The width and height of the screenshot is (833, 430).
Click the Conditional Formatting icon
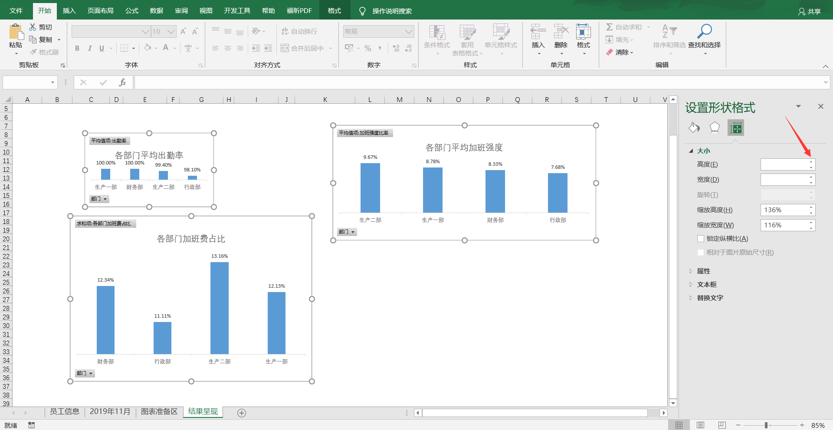click(437, 32)
